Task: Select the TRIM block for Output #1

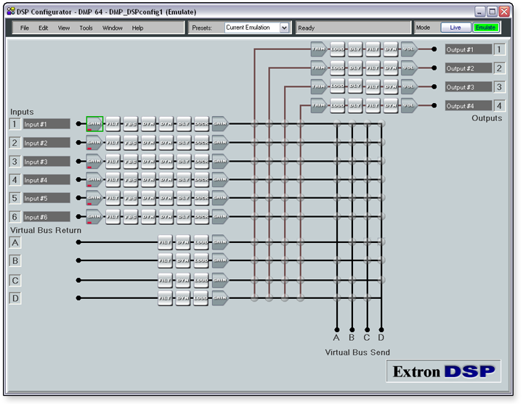Action: point(318,49)
